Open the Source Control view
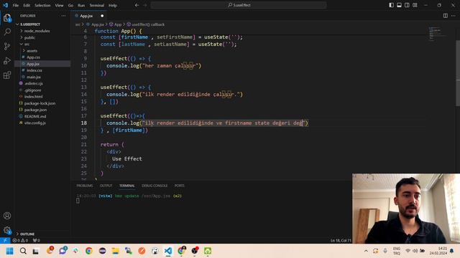Image resolution: width=460 pixels, height=258 pixels. pos(7,46)
